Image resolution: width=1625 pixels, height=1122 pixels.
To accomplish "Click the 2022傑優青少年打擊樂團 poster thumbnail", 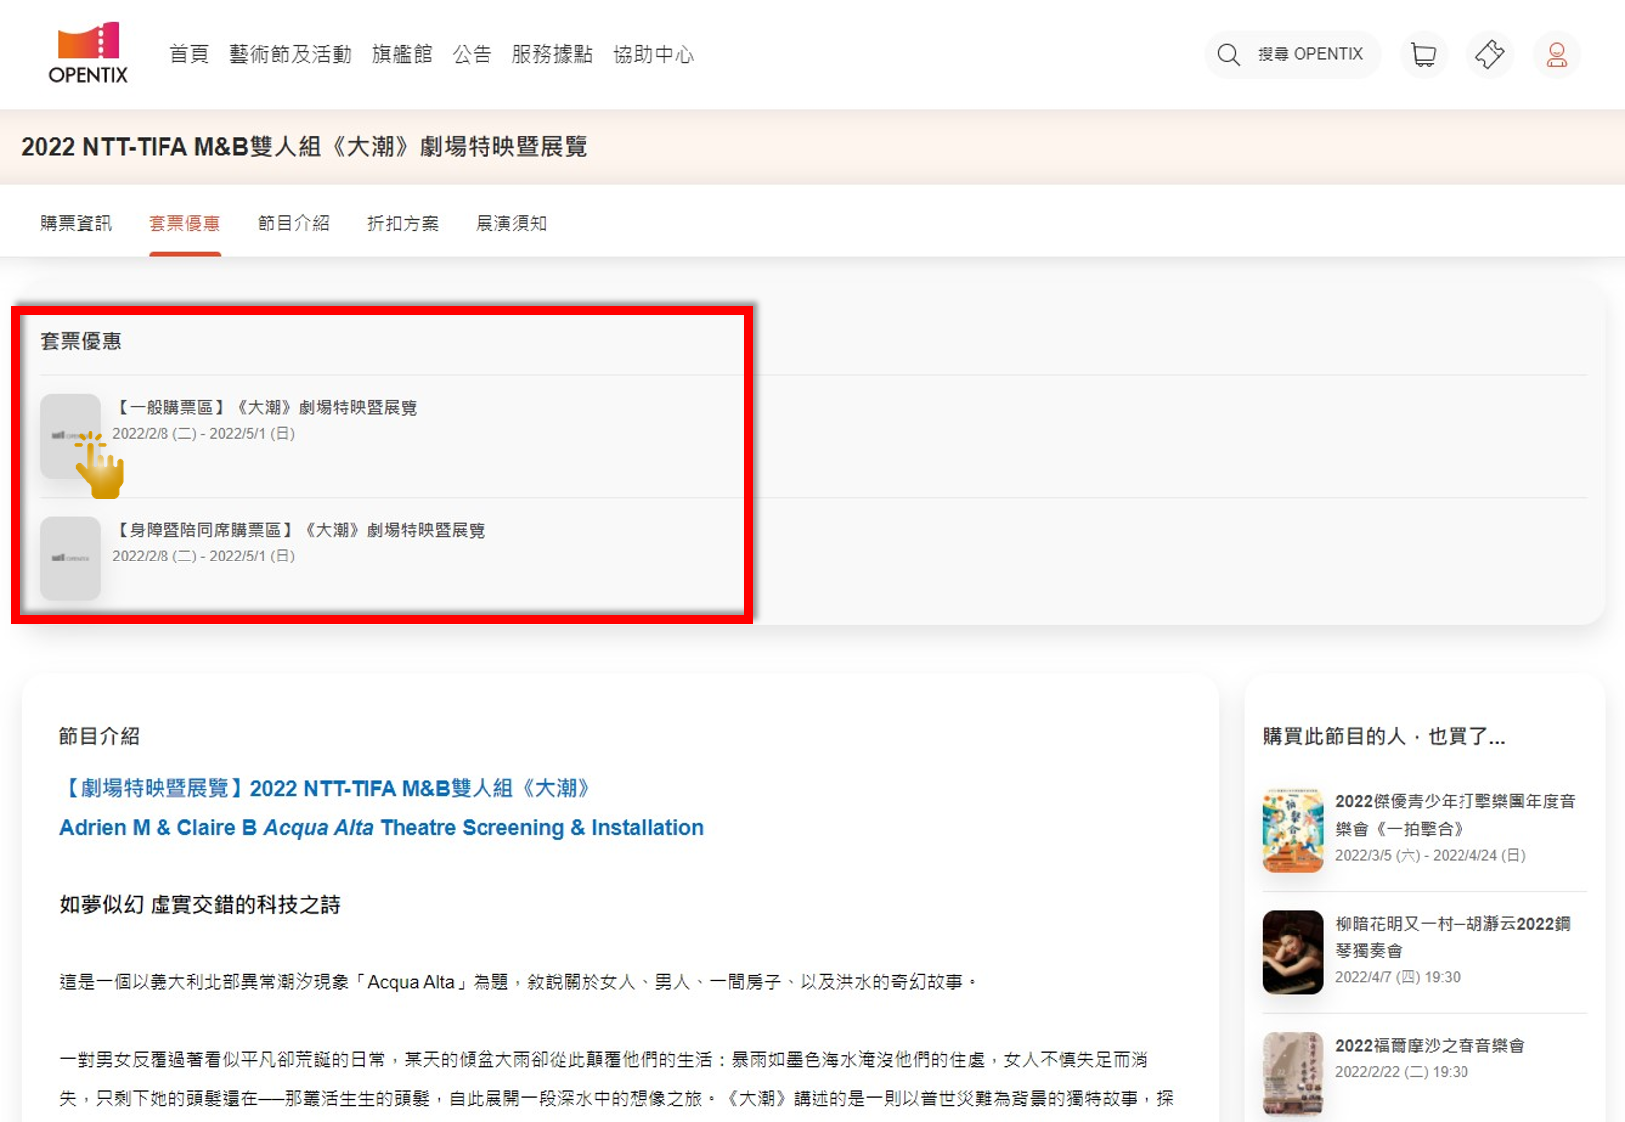I will (1293, 830).
